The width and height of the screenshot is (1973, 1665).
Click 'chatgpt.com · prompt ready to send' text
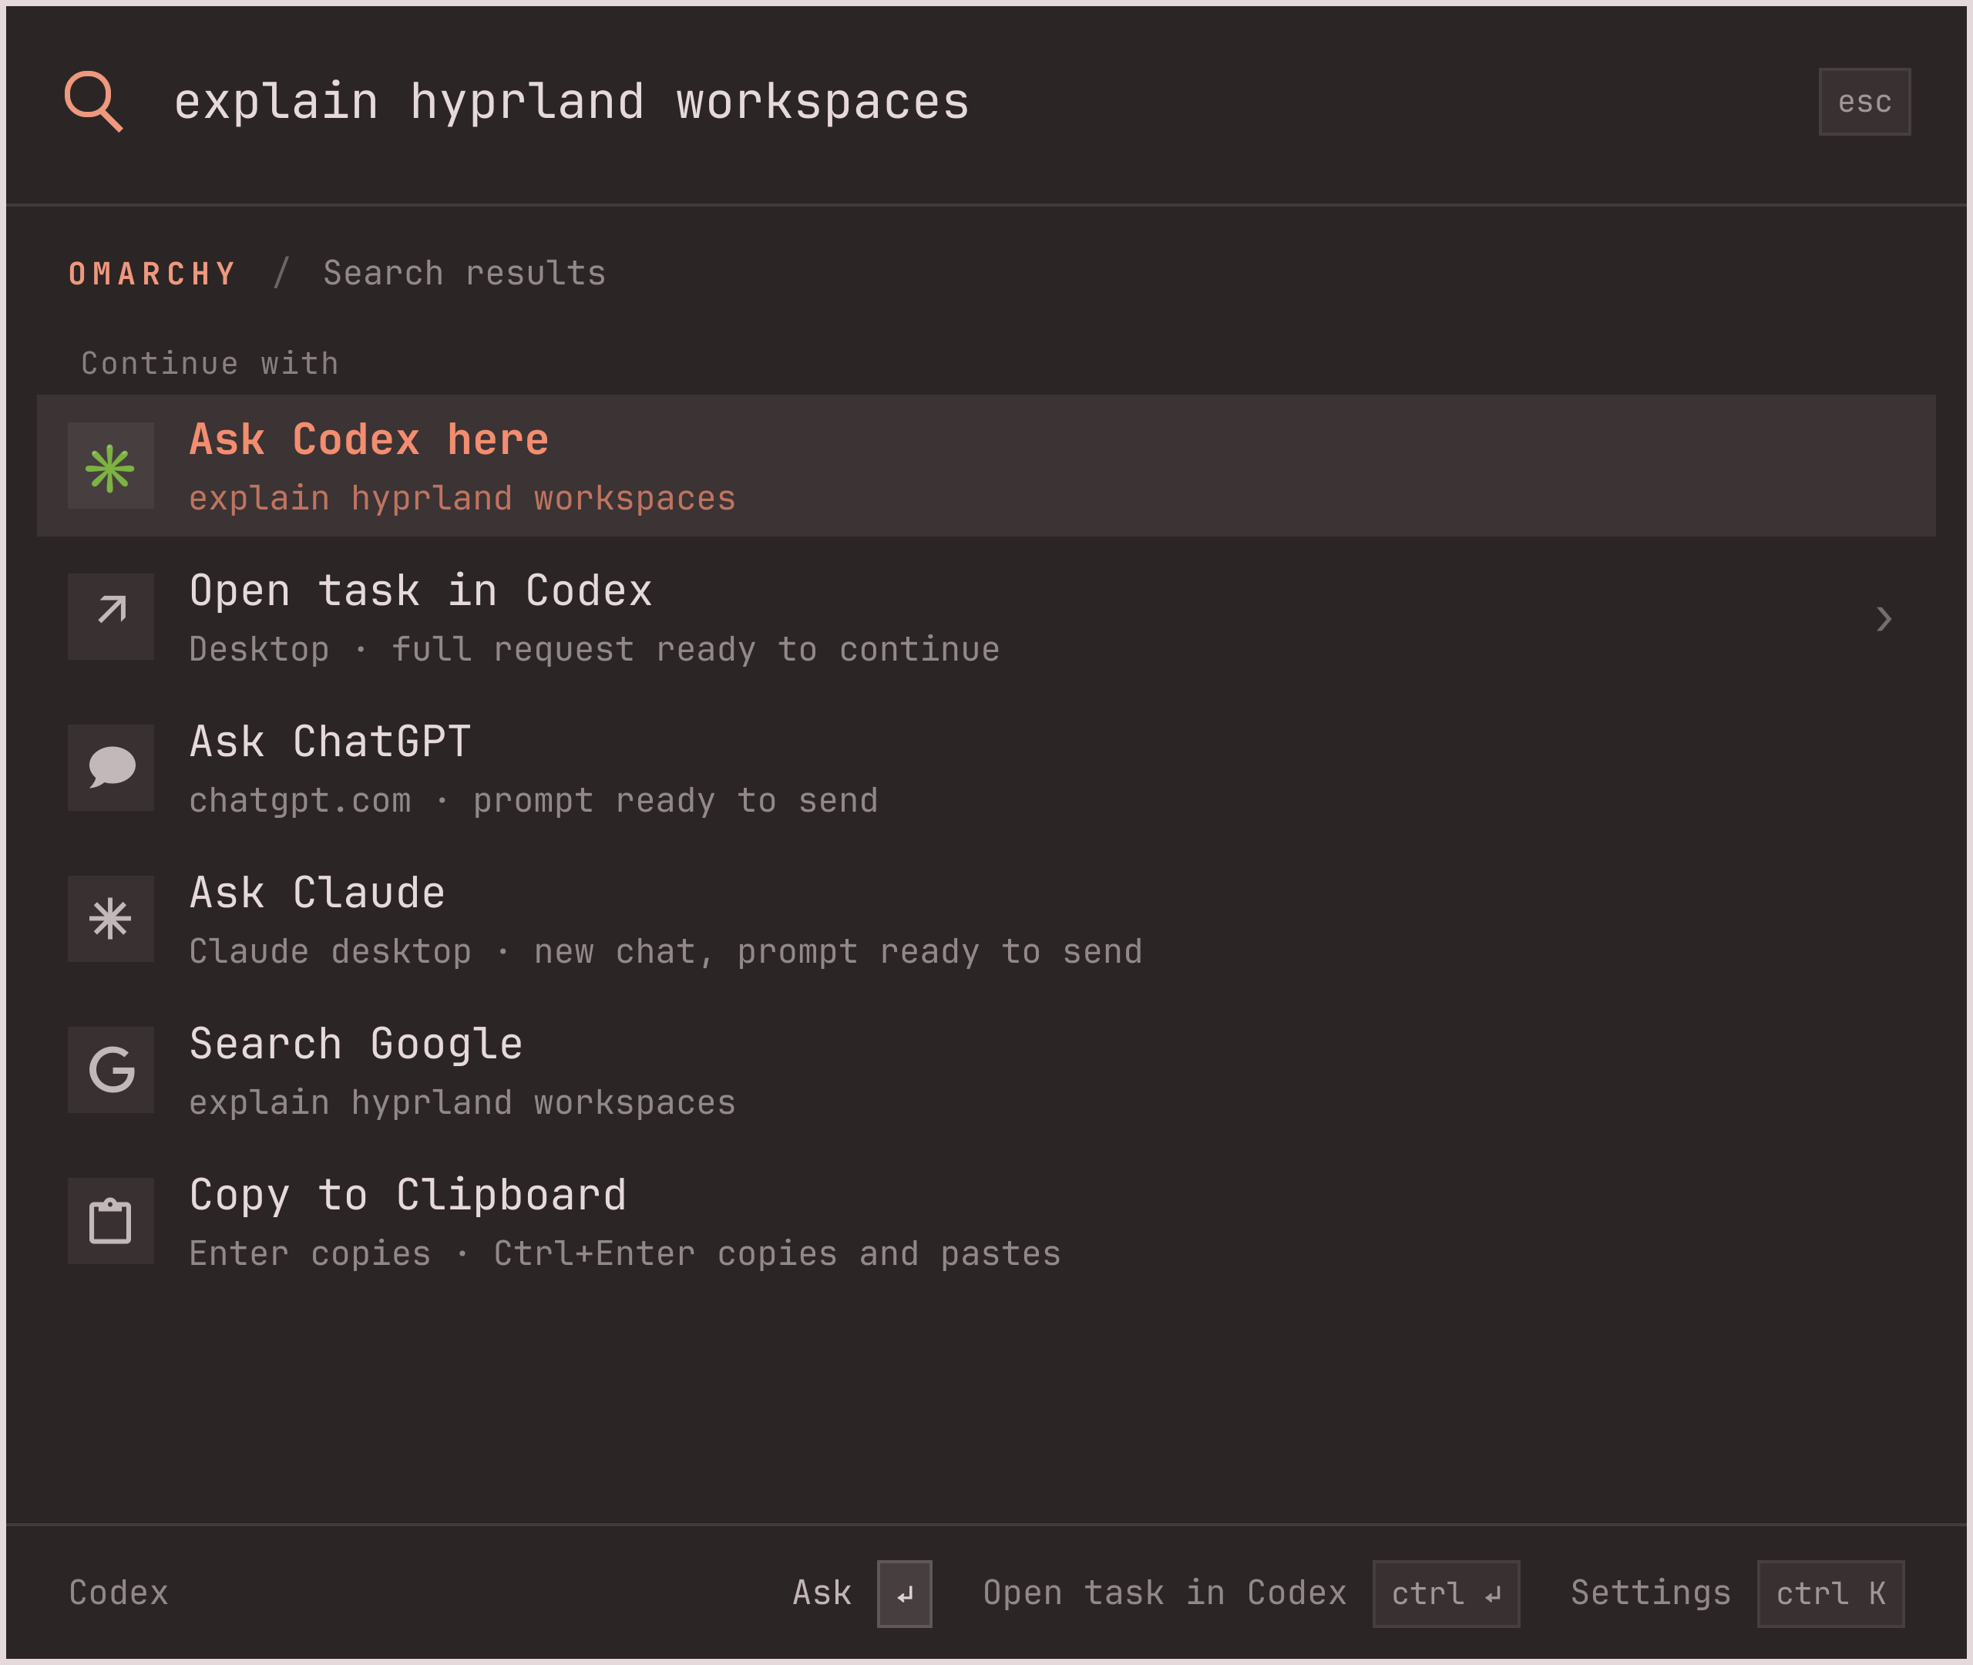tap(533, 800)
